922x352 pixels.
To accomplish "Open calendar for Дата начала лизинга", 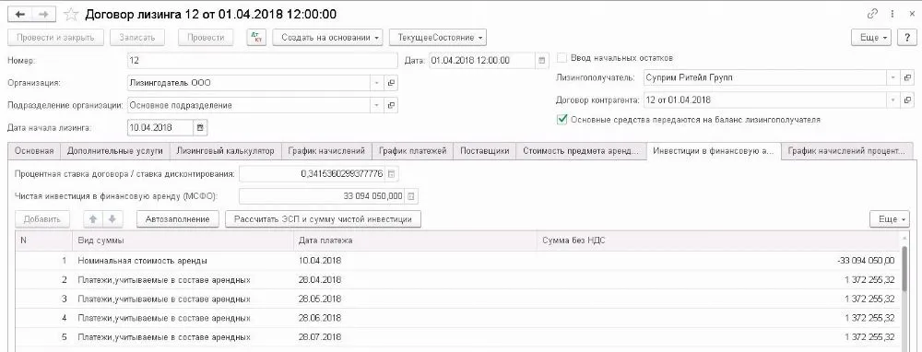I will point(200,127).
